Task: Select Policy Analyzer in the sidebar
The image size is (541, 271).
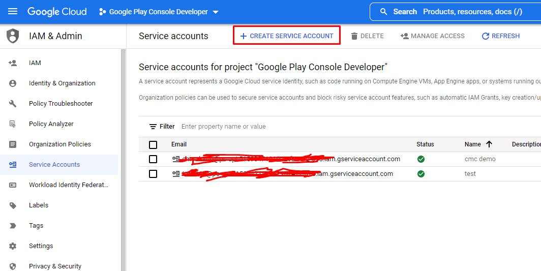Action: (51, 124)
